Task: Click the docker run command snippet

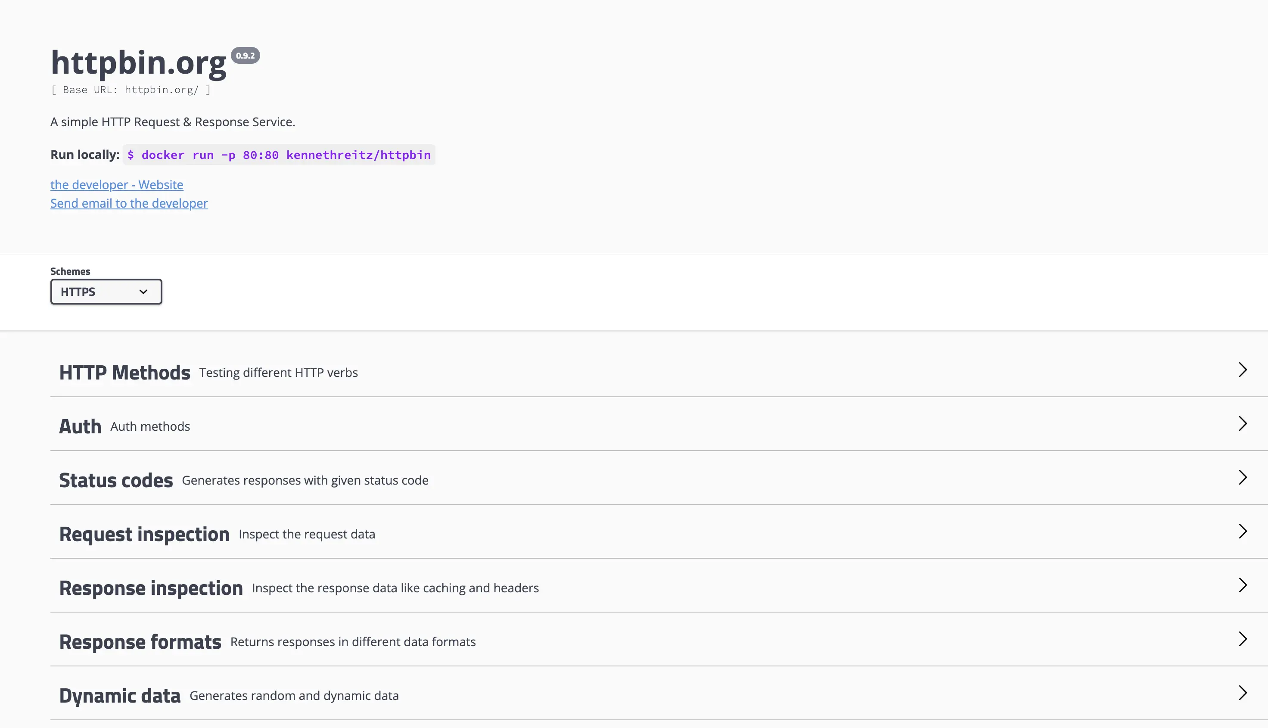Action: (x=279, y=155)
